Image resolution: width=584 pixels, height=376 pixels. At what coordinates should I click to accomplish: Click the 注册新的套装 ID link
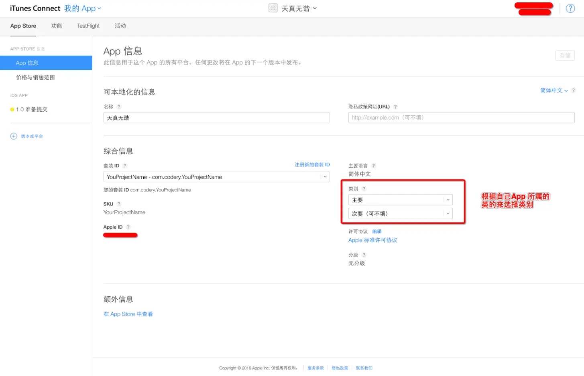click(x=312, y=165)
